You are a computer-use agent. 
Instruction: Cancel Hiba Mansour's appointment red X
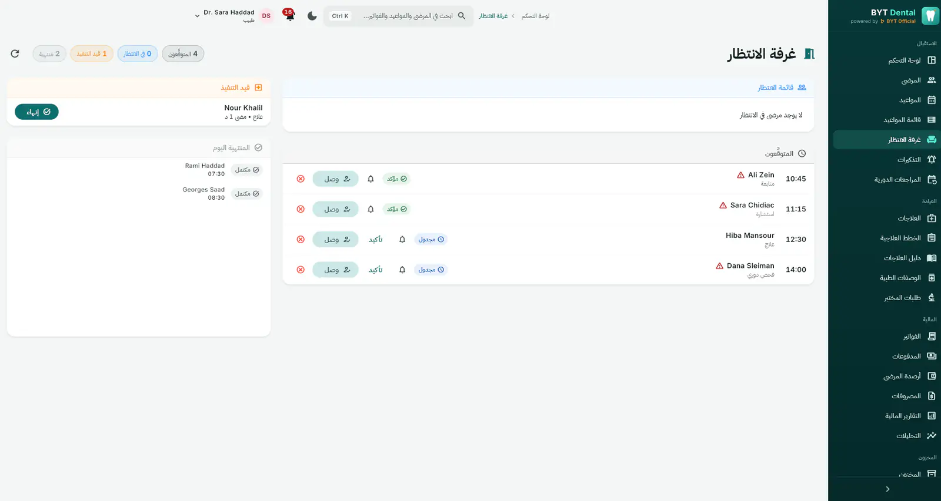pyautogui.click(x=301, y=239)
